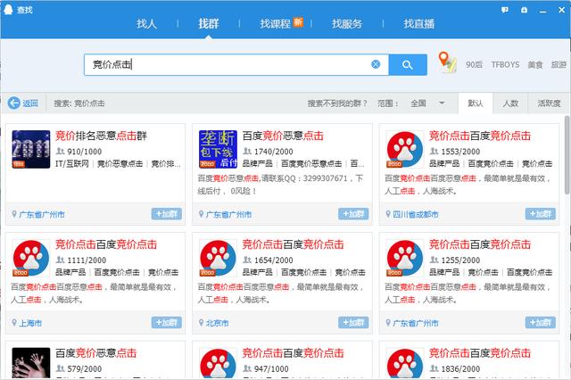Open the map location pin icon
Screen dimensions: 571x380
click(x=447, y=62)
